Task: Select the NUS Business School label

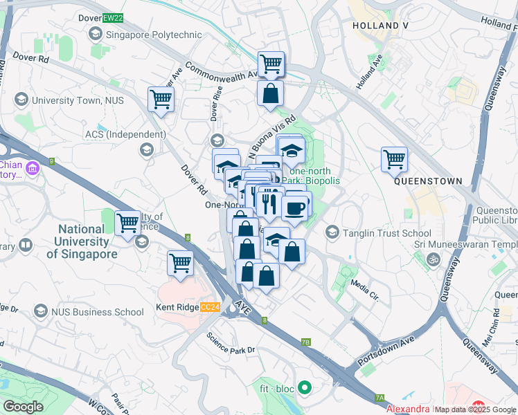Action: 98,312
